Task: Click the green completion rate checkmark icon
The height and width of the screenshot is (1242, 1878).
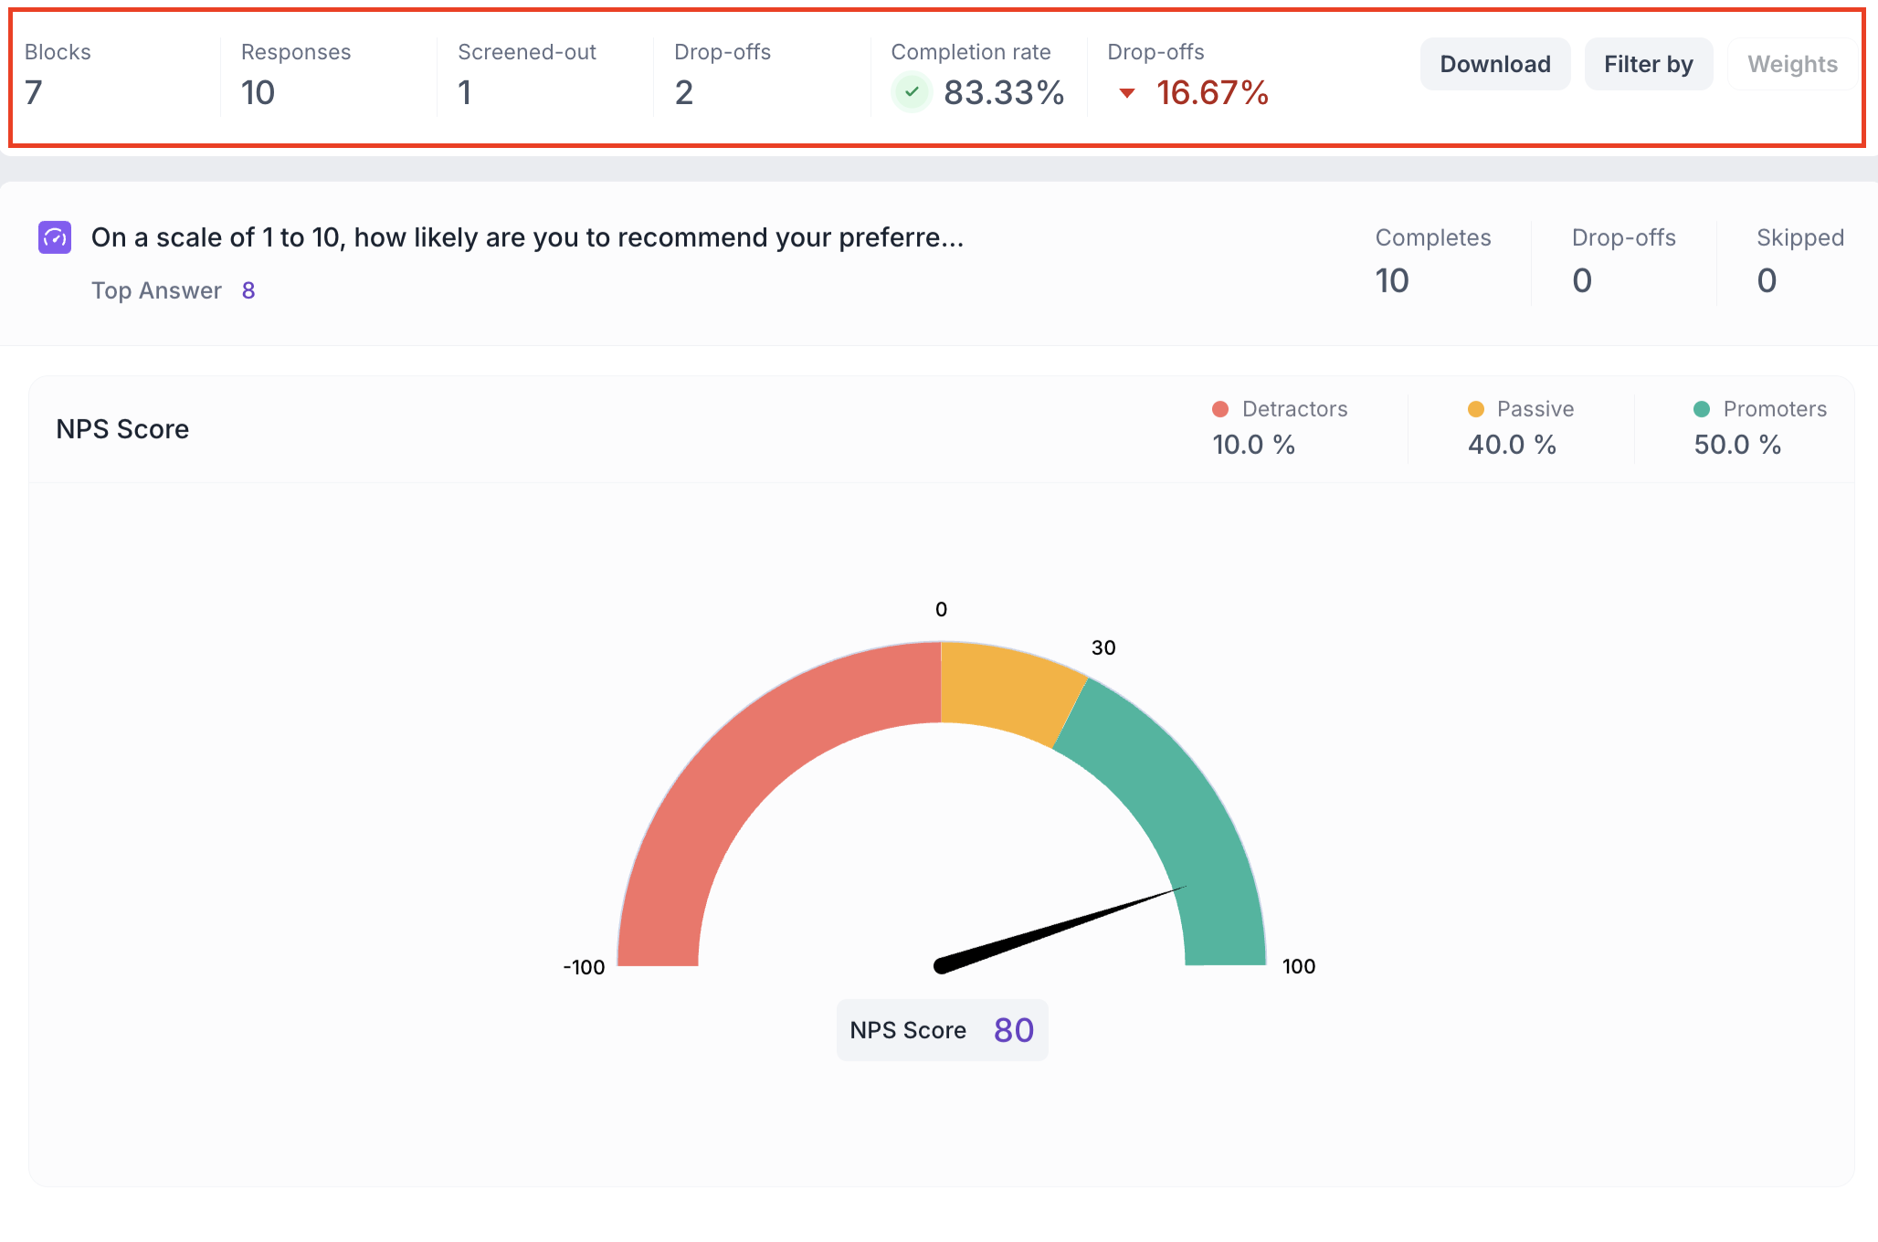Action: pyautogui.click(x=911, y=92)
